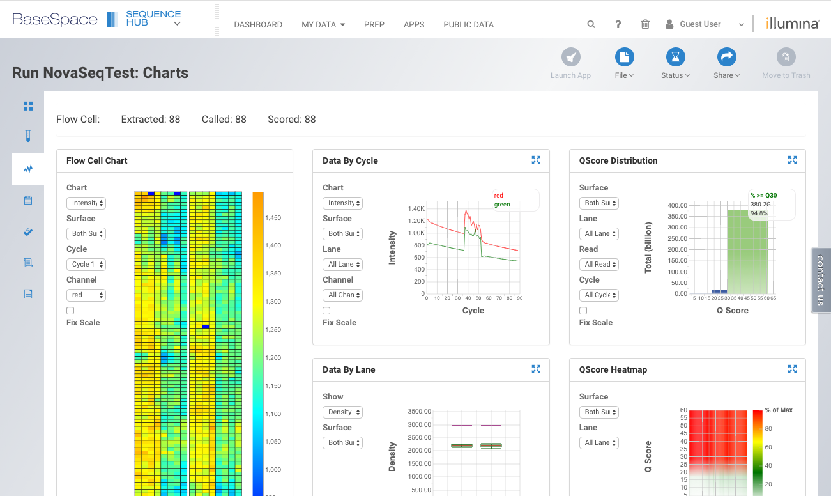Open the Status hourglass icon
Screen dimensions: 831x496
tap(675, 57)
